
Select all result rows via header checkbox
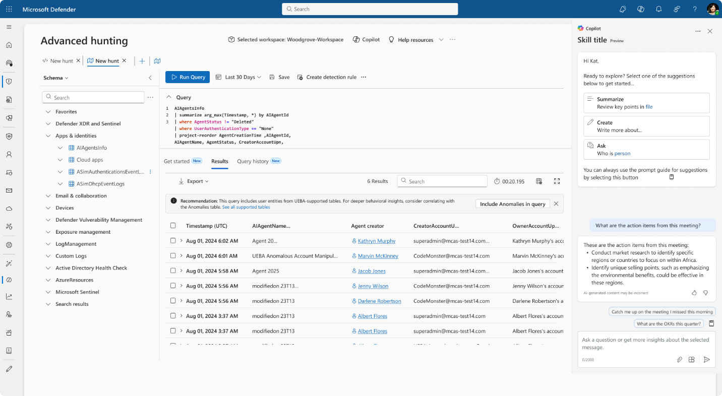[x=173, y=226]
